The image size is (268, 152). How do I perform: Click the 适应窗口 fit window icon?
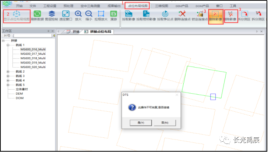point(66,15)
